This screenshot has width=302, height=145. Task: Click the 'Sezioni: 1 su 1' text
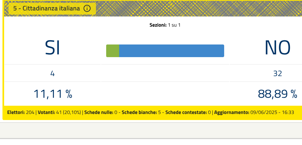[x=165, y=25]
